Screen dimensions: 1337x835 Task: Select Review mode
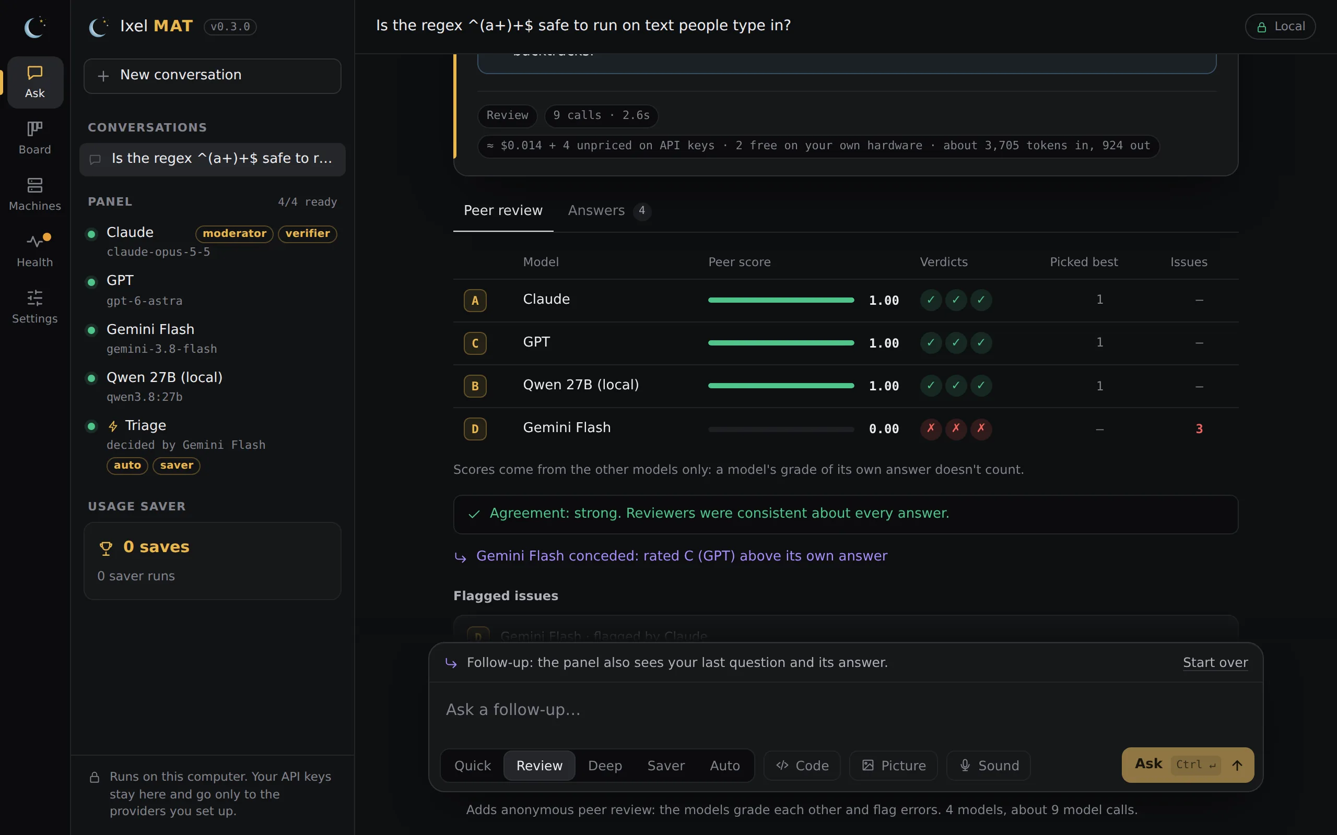(539, 766)
